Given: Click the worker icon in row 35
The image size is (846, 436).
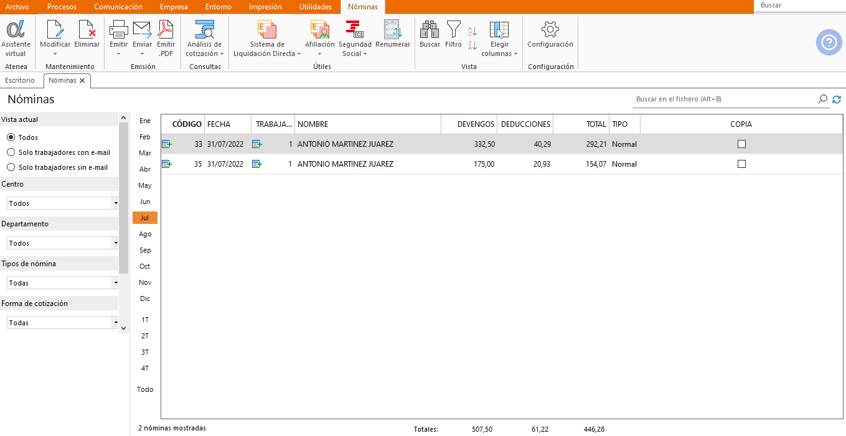Looking at the screenshot, I should (257, 164).
